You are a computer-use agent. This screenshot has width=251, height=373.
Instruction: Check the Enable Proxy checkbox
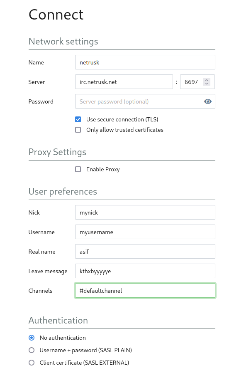click(x=78, y=169)
